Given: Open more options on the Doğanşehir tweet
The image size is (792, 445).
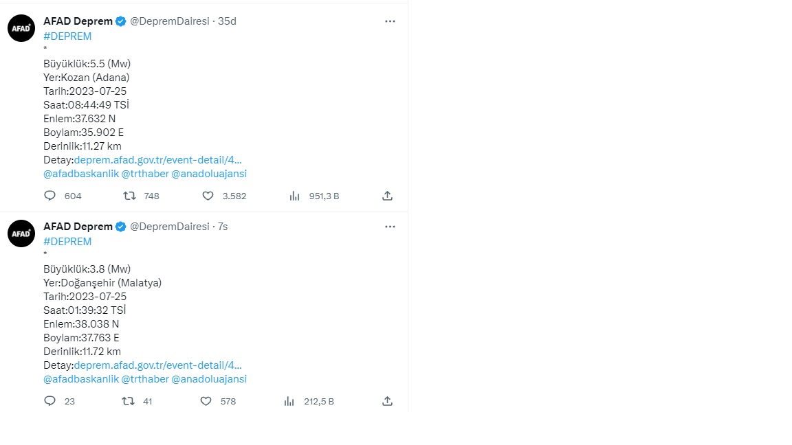Looking at the screenshot, I should (x=390, y=227).
